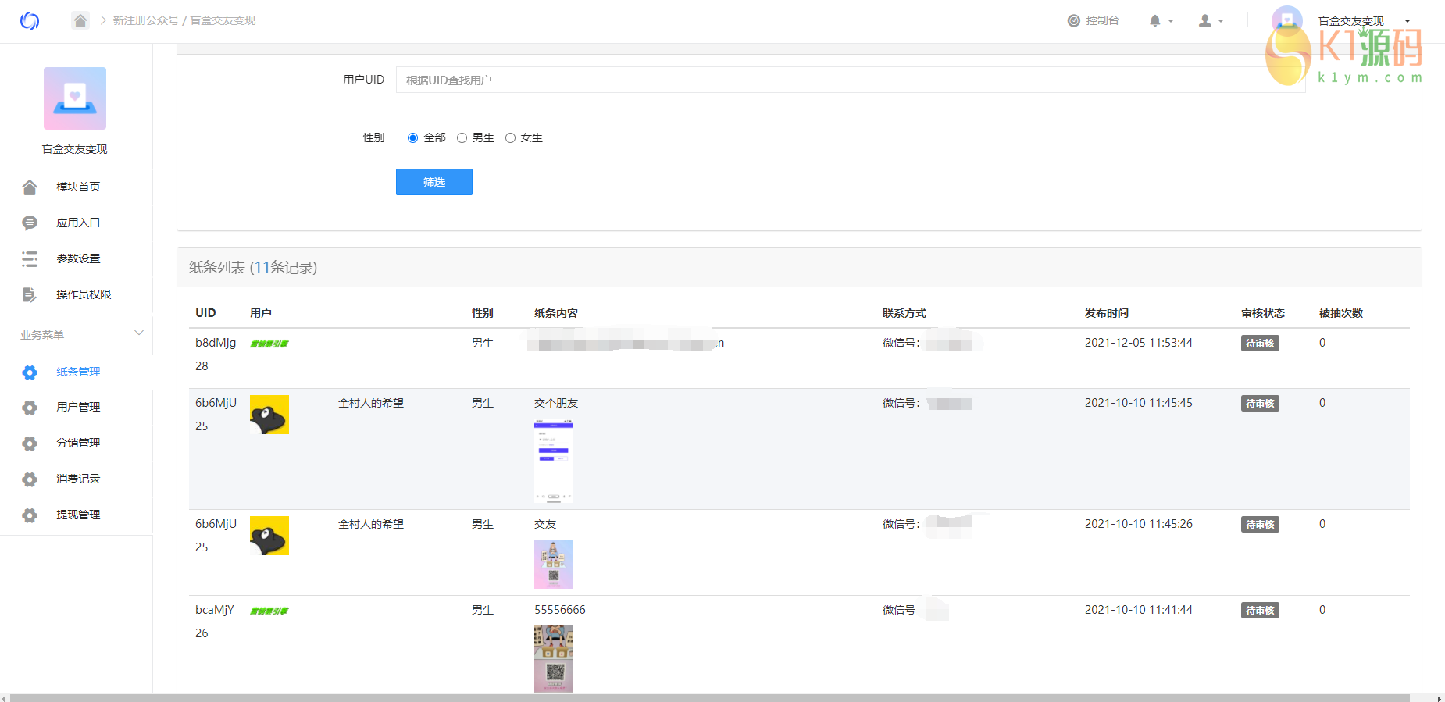Open 操作员权限 in the sidebar

pos(84,294)
